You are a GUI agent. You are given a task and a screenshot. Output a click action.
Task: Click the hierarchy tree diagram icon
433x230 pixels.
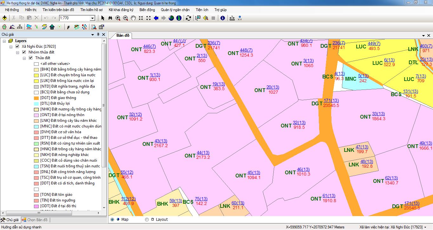click(20, 27)
